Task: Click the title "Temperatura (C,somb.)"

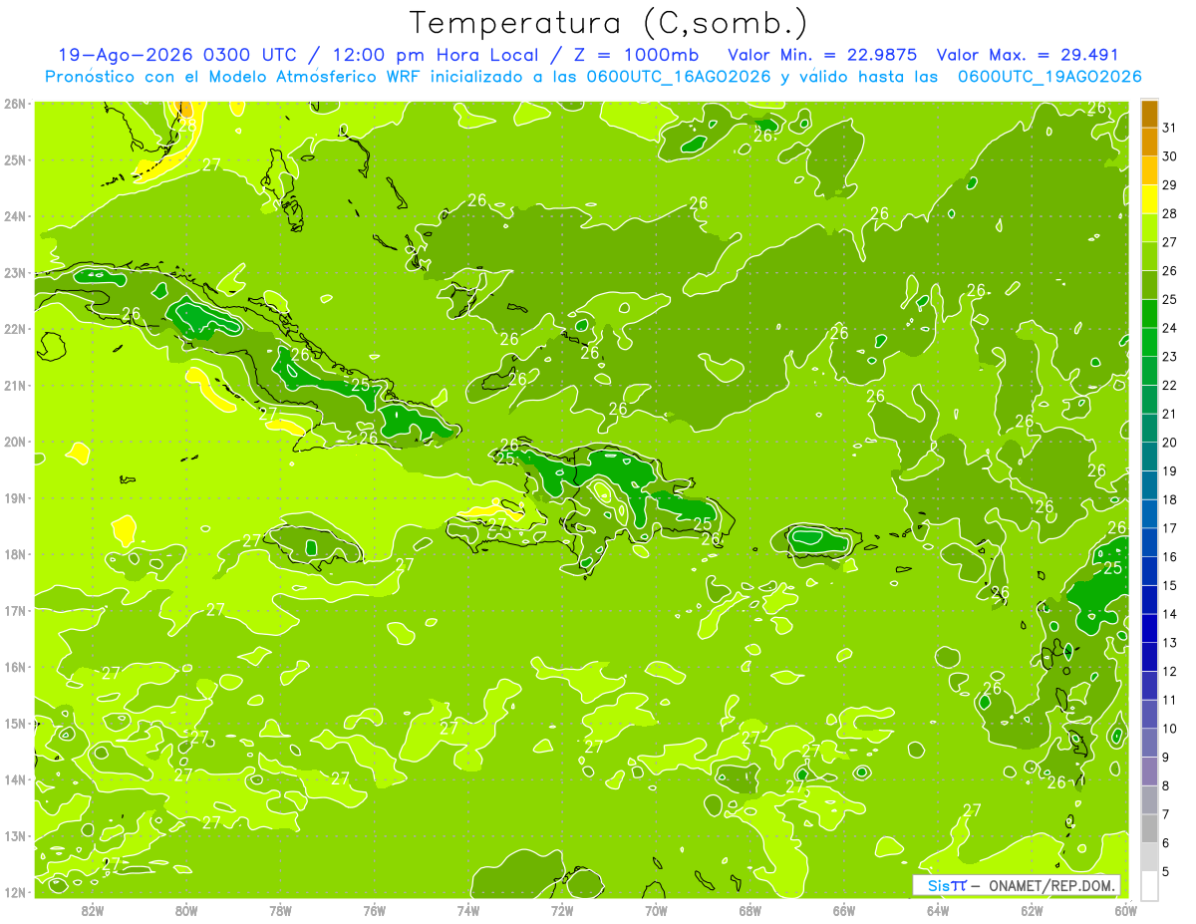Action: [x=609, y=23]
